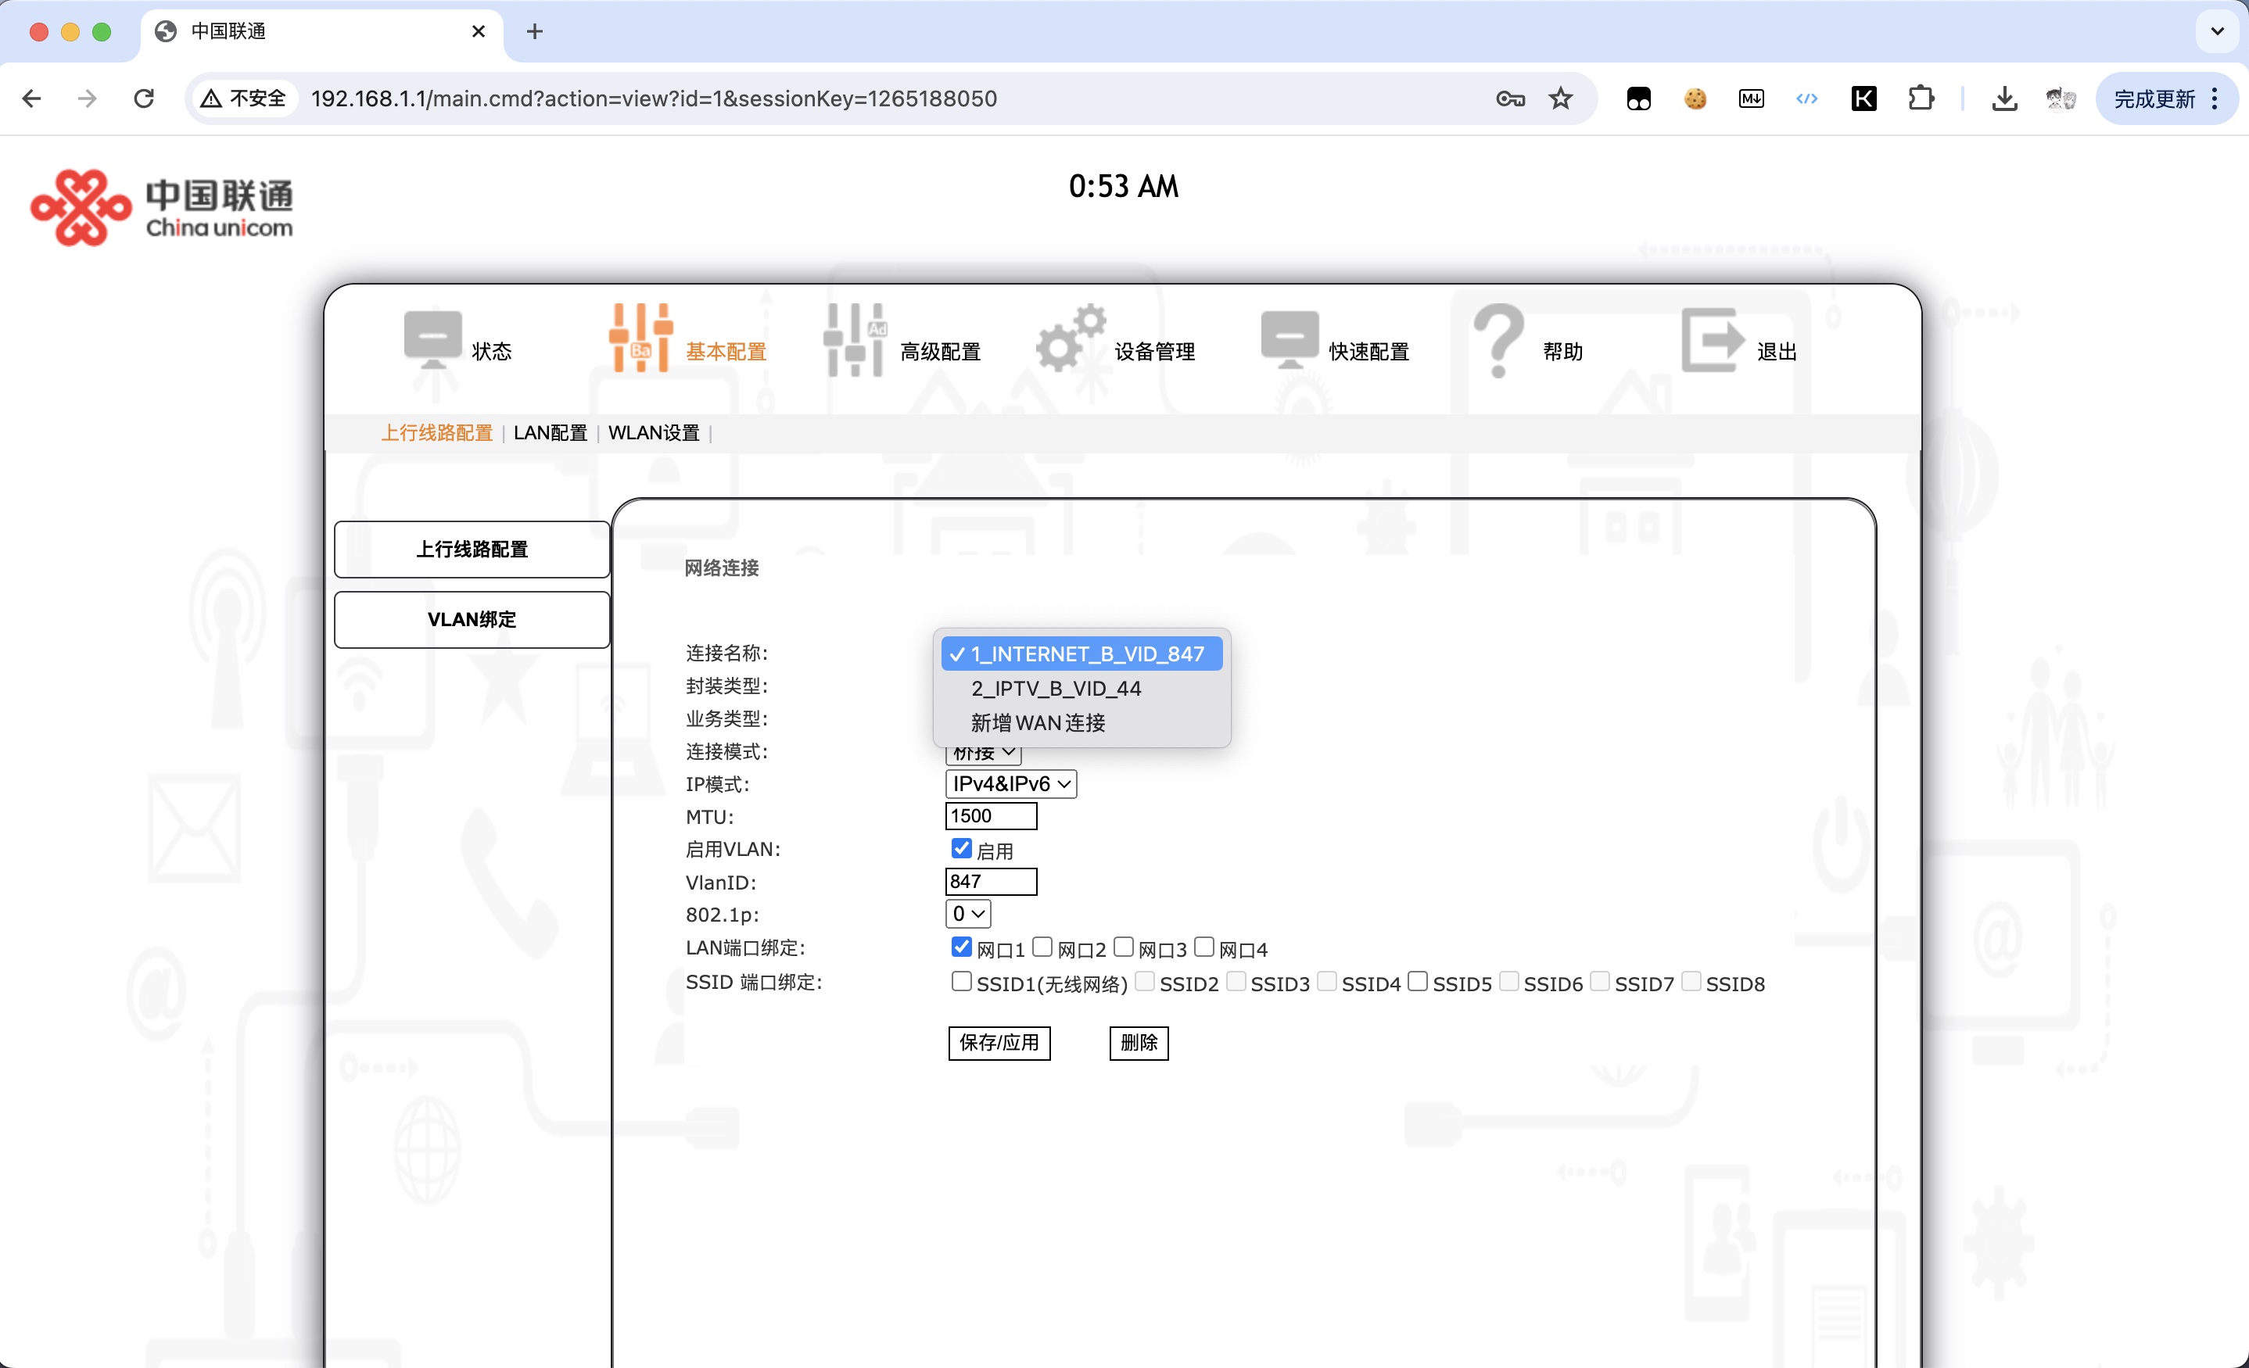The height and width of the screenshot is (1368, 2249).
Task: Open the 802.1p priority dropdown
Action: point(967,914)
